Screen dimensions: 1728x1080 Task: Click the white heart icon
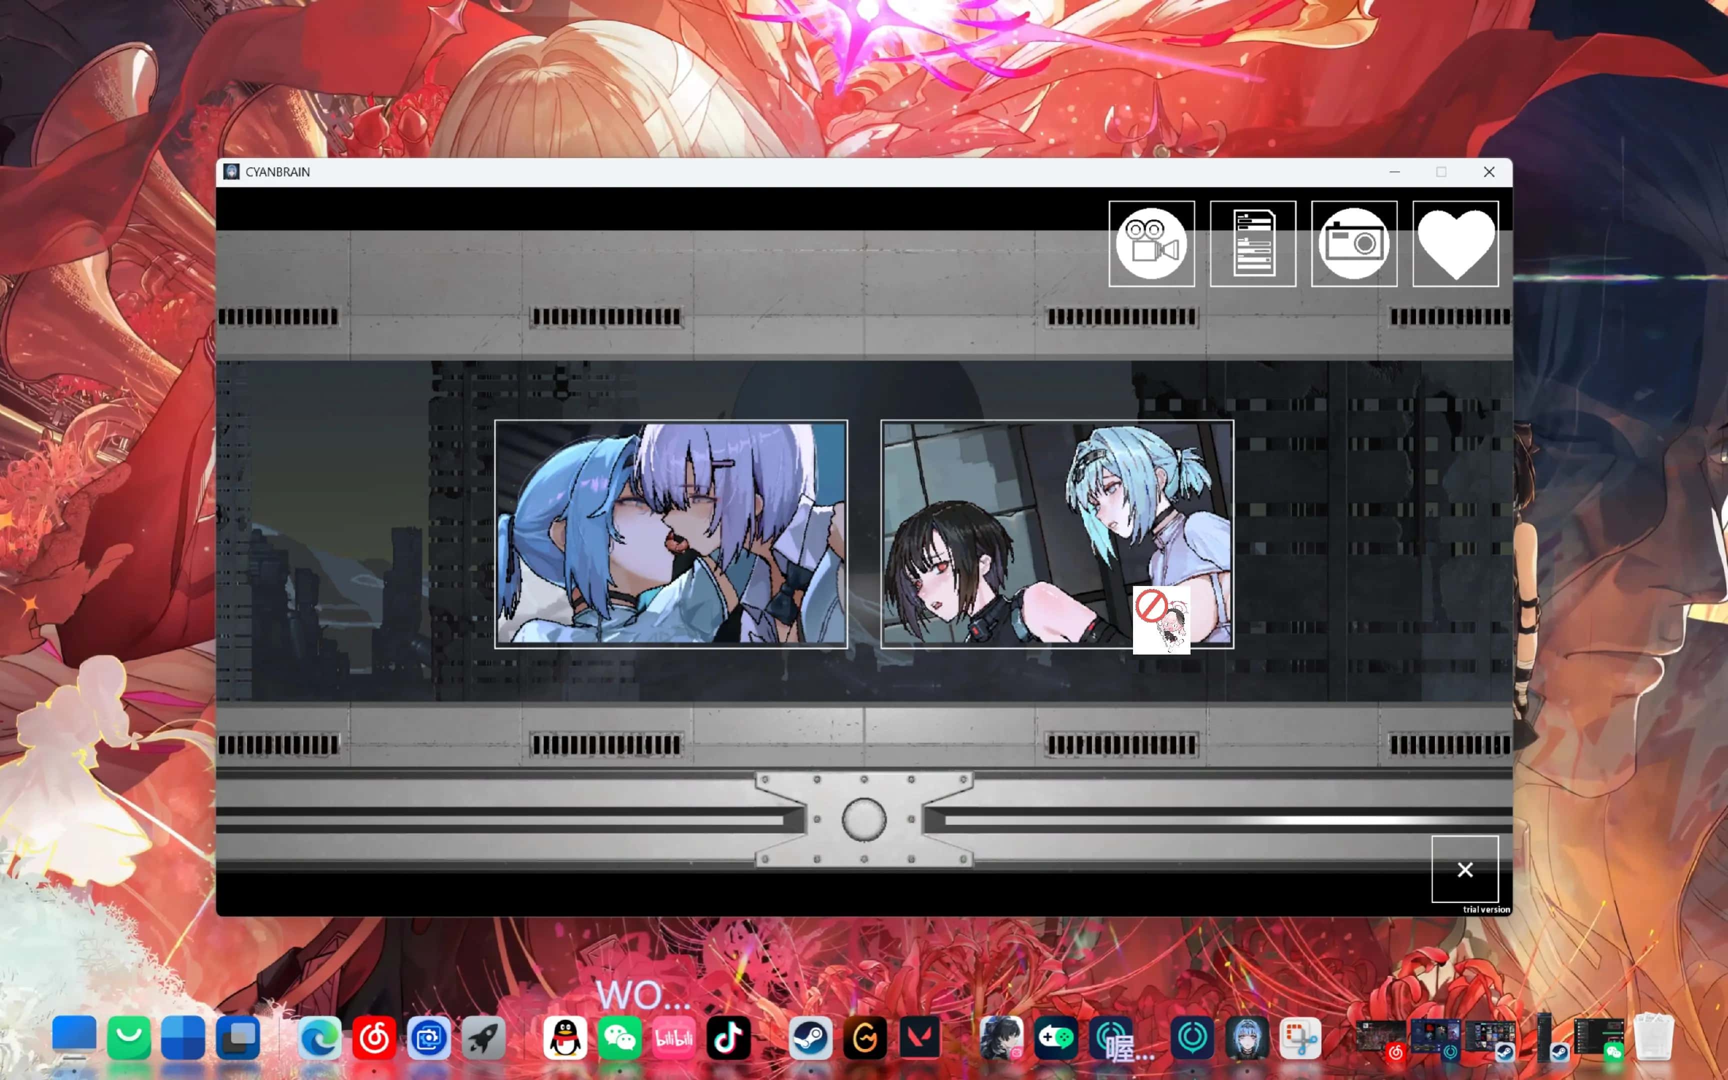(x=1455, y=243)
